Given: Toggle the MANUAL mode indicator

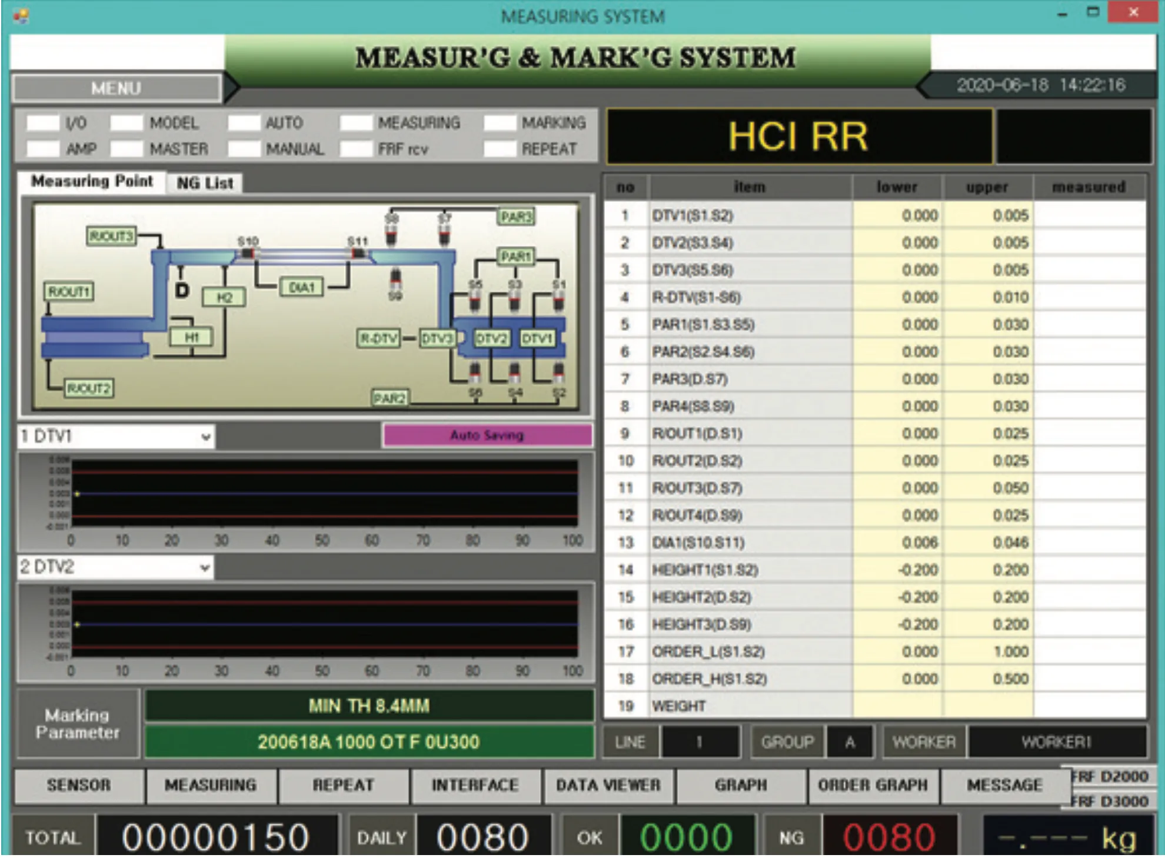Looking at the screenshot, I should tap(244, 149).
